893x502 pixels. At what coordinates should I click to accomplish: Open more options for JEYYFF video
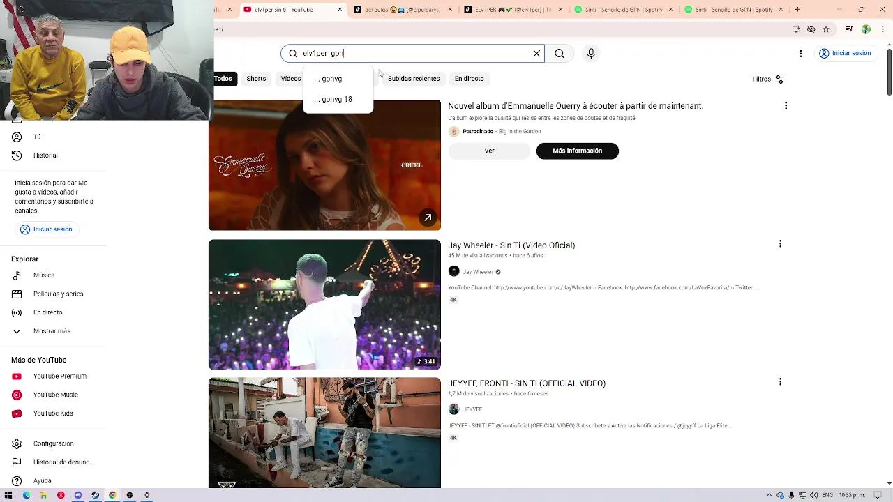(x=780, y=382)
